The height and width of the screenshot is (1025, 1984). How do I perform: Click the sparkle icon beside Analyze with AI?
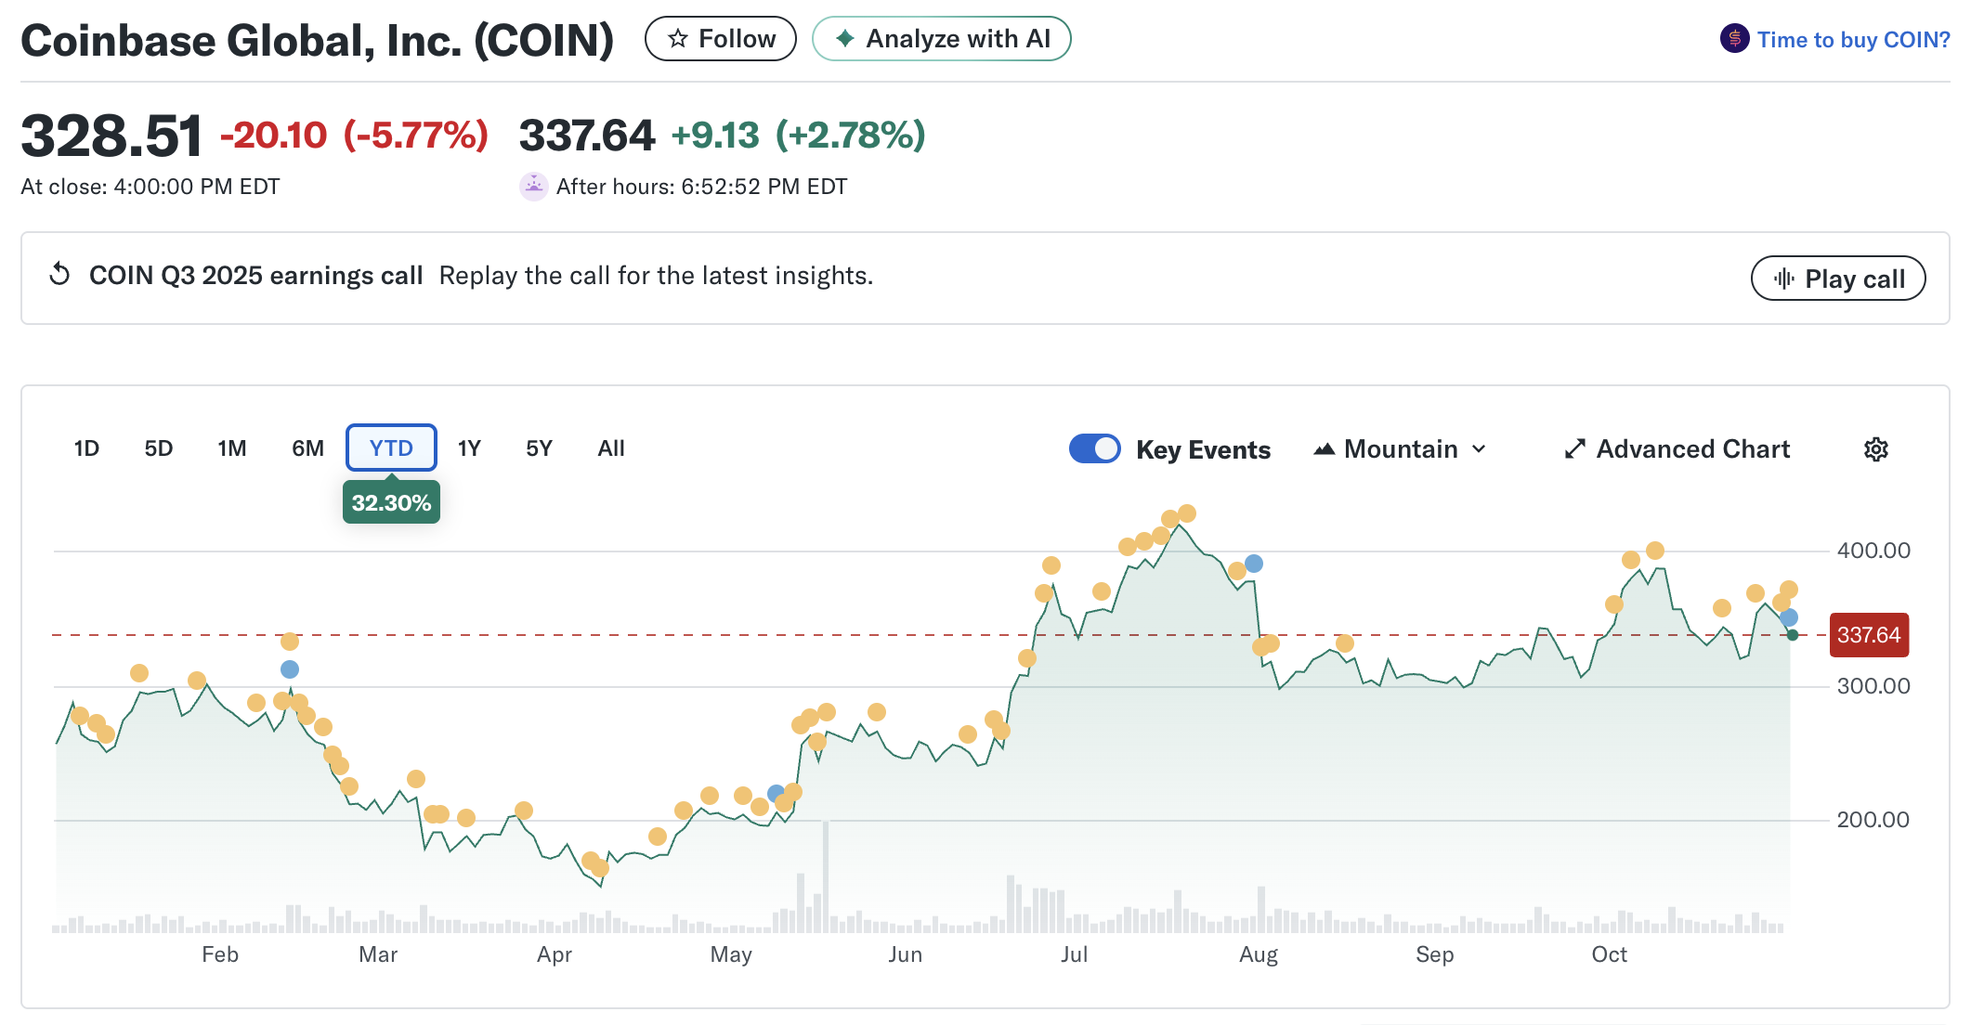coord(844,39)
